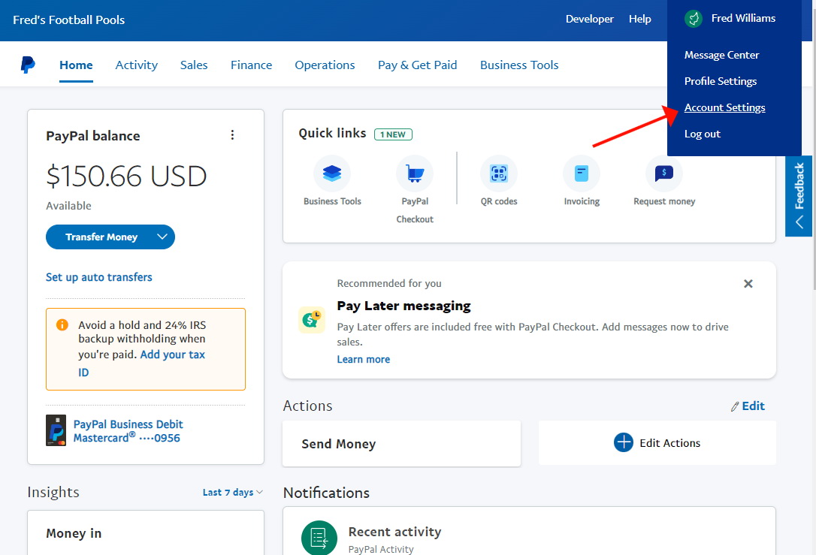Click the plus icon in Edit Actions

pos(624,442)
